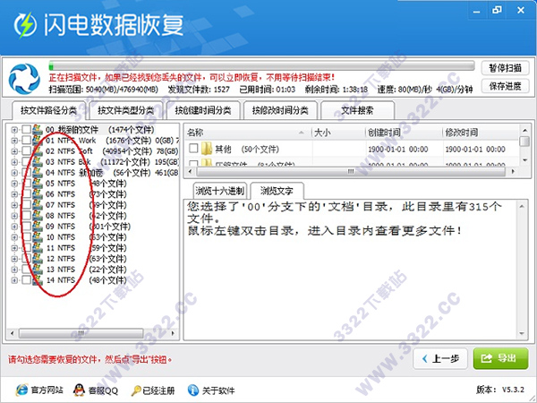Click the file list horizontal scrollbar thumb
Viewport: 537px width, 403px height.
pos(351,171)
